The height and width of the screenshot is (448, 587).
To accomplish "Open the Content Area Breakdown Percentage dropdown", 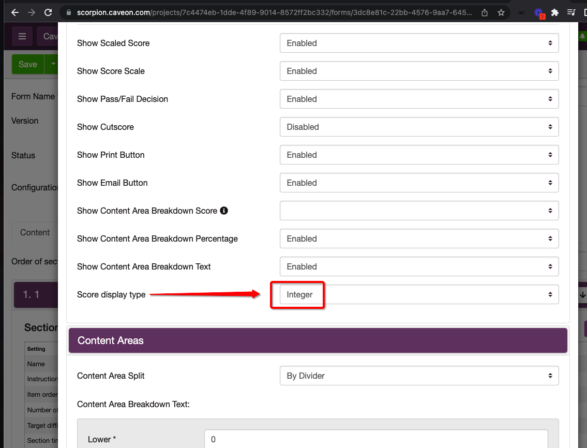I will pyautogui.click(x=419, y=238).
